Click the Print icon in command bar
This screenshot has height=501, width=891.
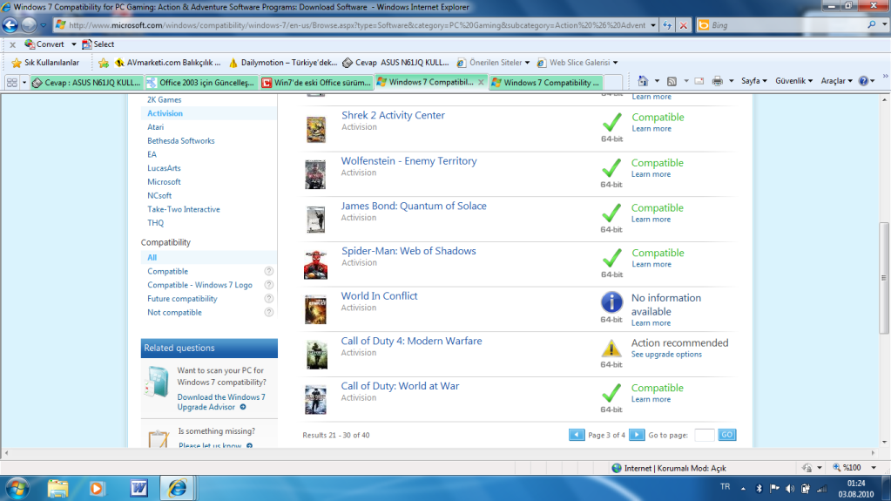coord(718,81)
